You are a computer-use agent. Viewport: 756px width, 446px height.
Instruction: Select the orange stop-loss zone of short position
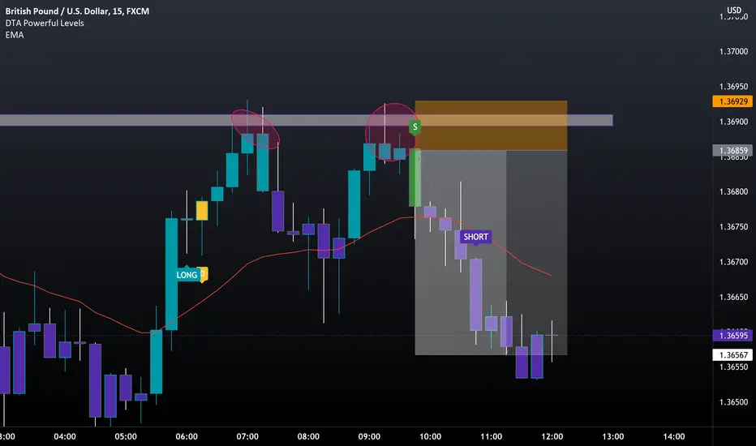pyautogui.click(x=491, y=126)
